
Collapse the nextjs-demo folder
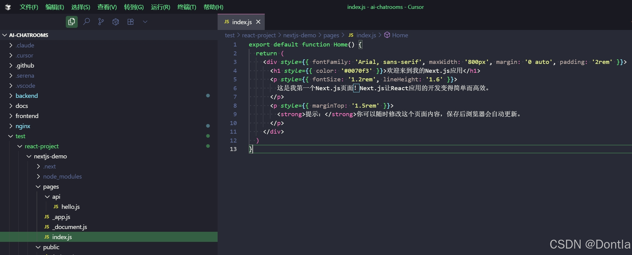tap(109, 156)
